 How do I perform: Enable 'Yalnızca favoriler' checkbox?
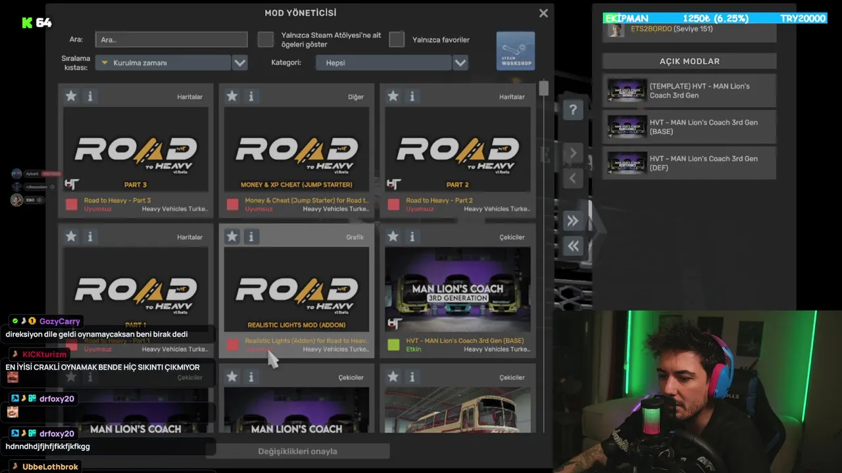tap(397, 39)
